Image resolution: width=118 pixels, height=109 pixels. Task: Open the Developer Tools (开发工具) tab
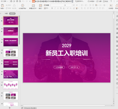coord(65,1)
